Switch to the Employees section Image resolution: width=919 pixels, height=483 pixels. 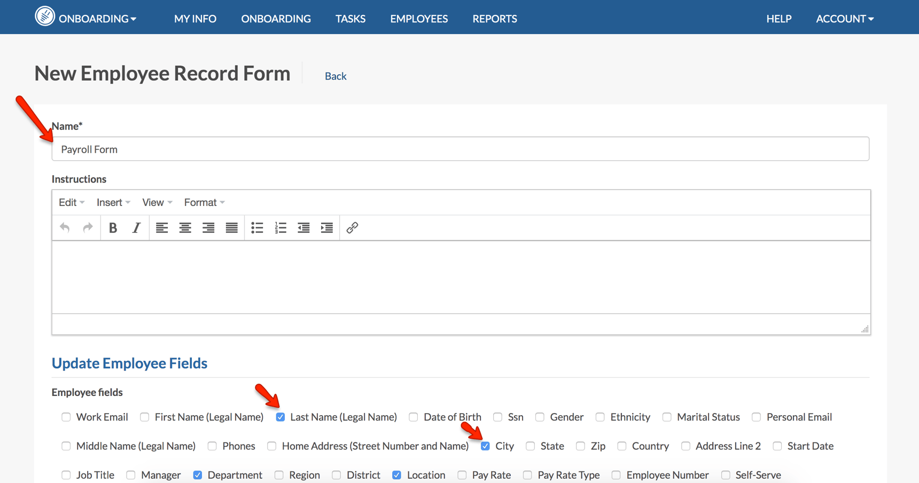point(419,18)
